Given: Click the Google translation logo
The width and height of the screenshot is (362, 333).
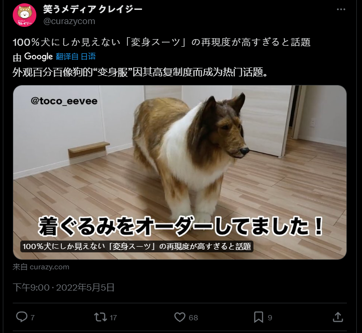Looking at the screenshot, I should pyautogui.click(x=39, y=57).
